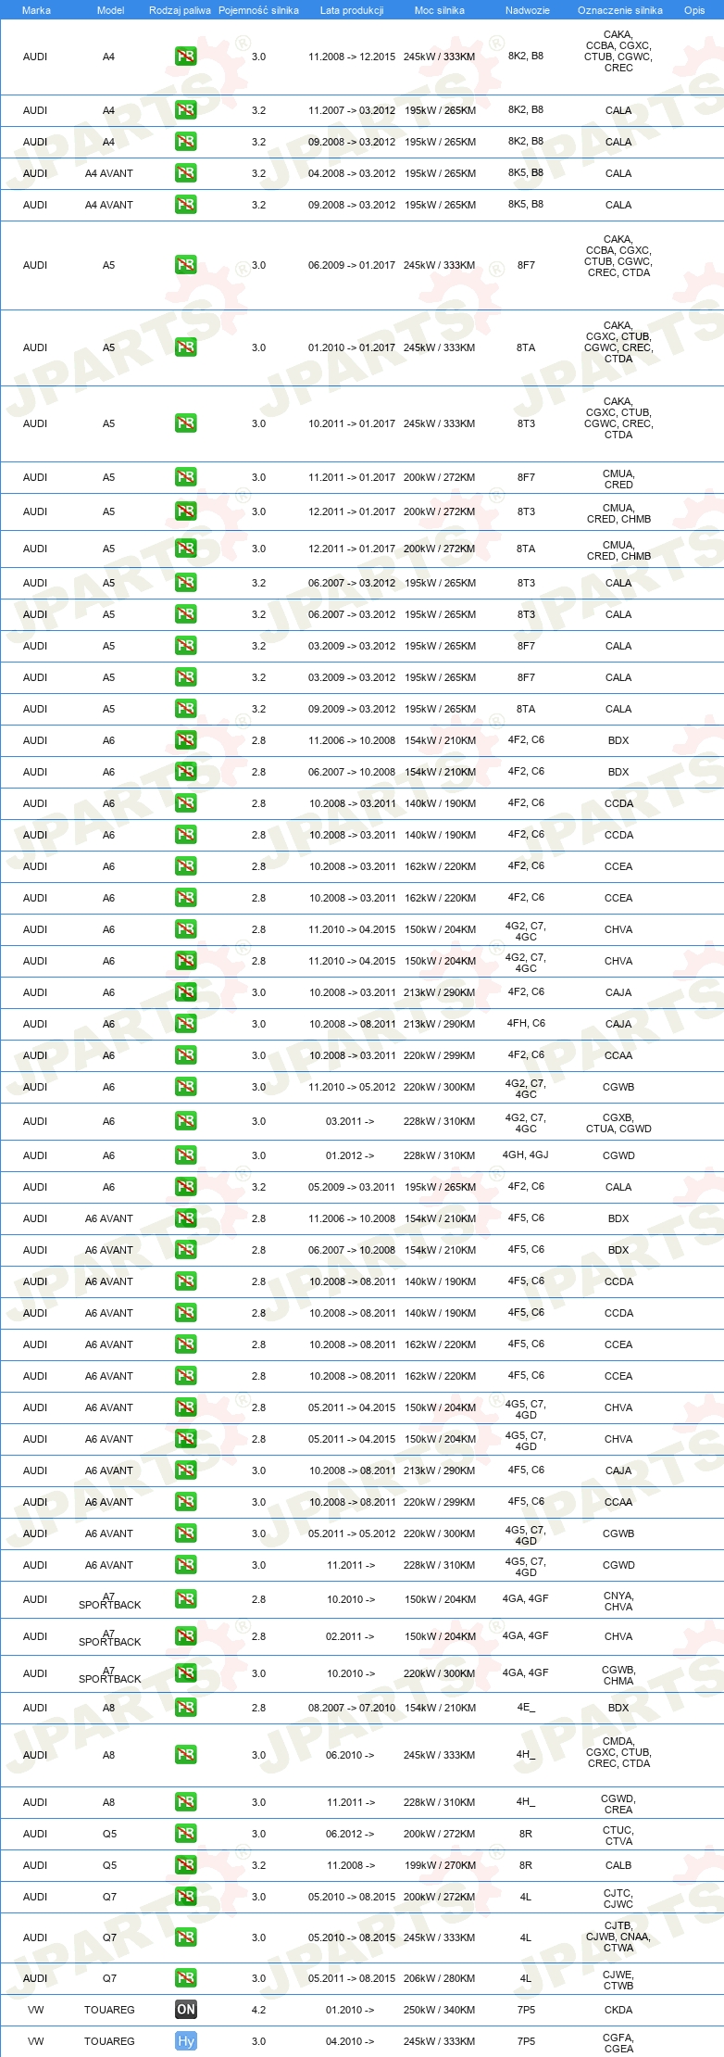724x2057 pixels.
Task: Click the Lata produkcji column header
Action: coord(352,10)
